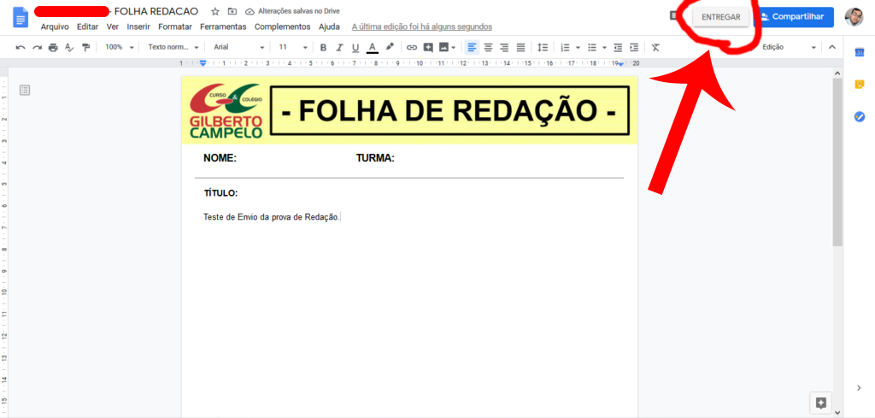The image size is (875, 418).
Task: Expand the Arial font dropdown
Action: point(238,47)
